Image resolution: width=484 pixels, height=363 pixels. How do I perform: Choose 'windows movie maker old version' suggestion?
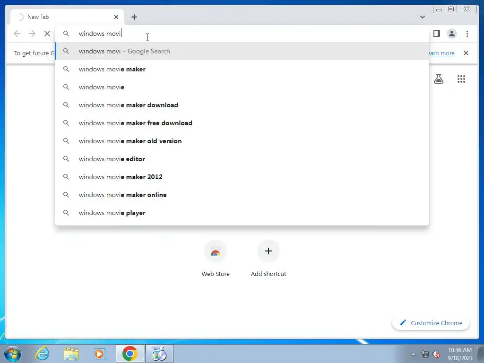click(242, 141)
